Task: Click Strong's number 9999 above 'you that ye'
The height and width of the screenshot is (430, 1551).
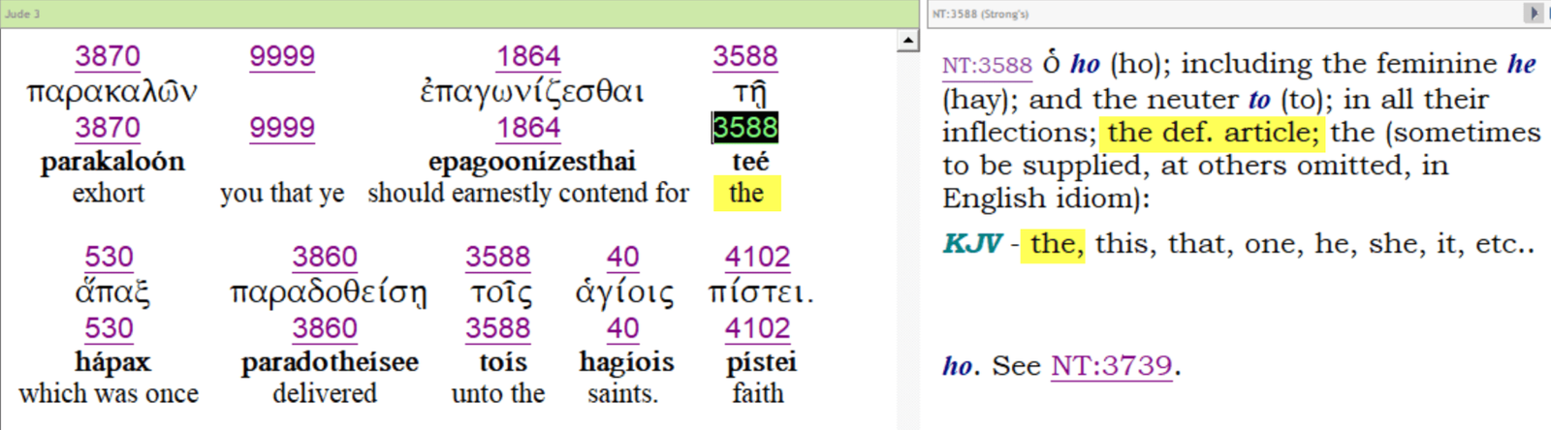Action: [281, 128]
